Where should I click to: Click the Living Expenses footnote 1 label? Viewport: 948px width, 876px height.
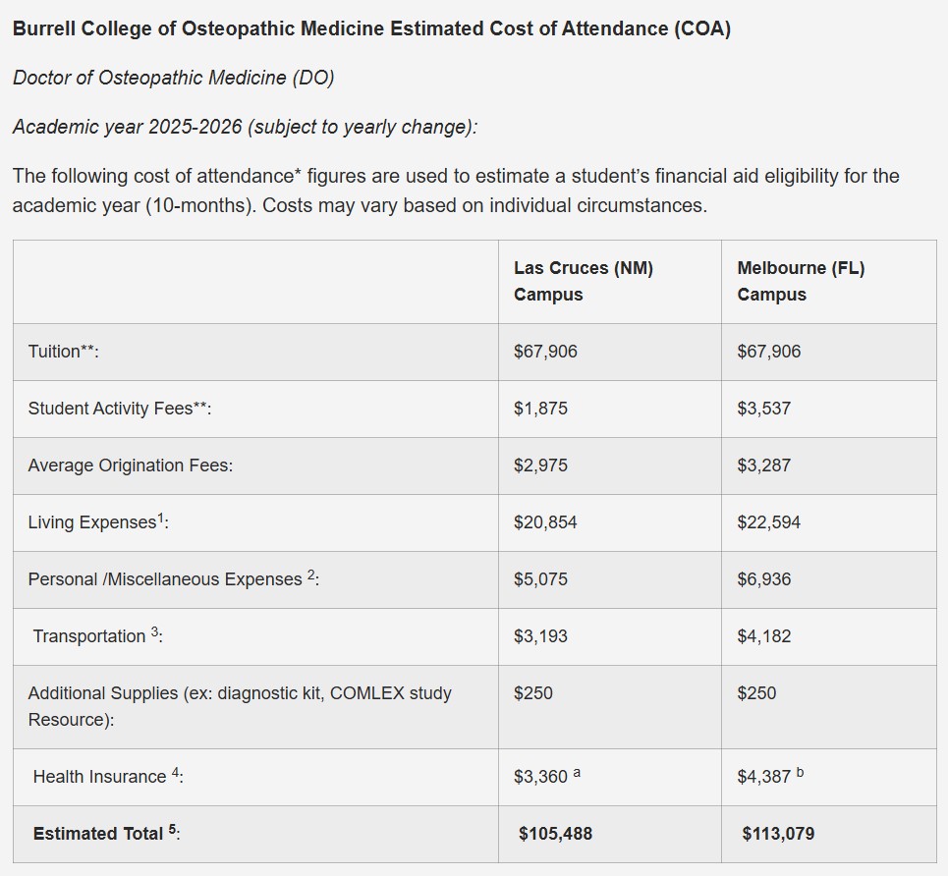(x=98, y=522)
